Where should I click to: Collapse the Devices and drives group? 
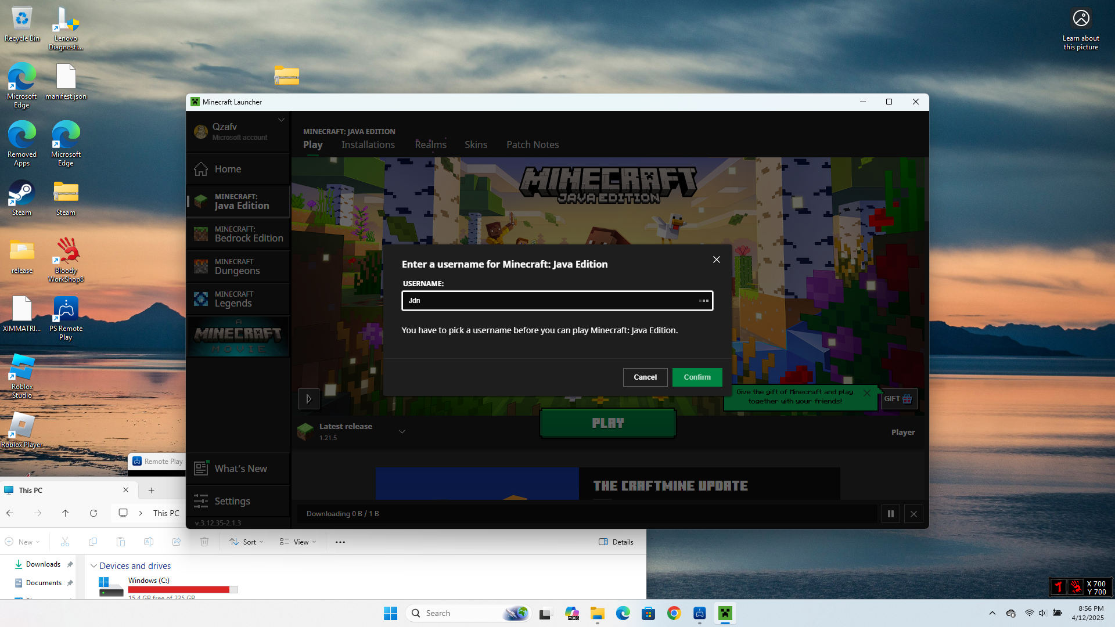[93, 566]
